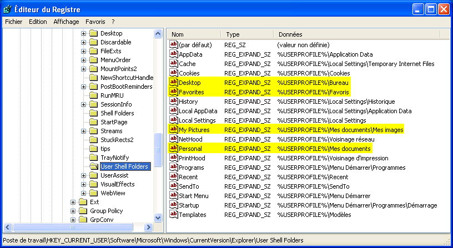This screenshot has height=248, width=453.
Task: Expand the Streams tree key
Action: (x=83, y=131)
